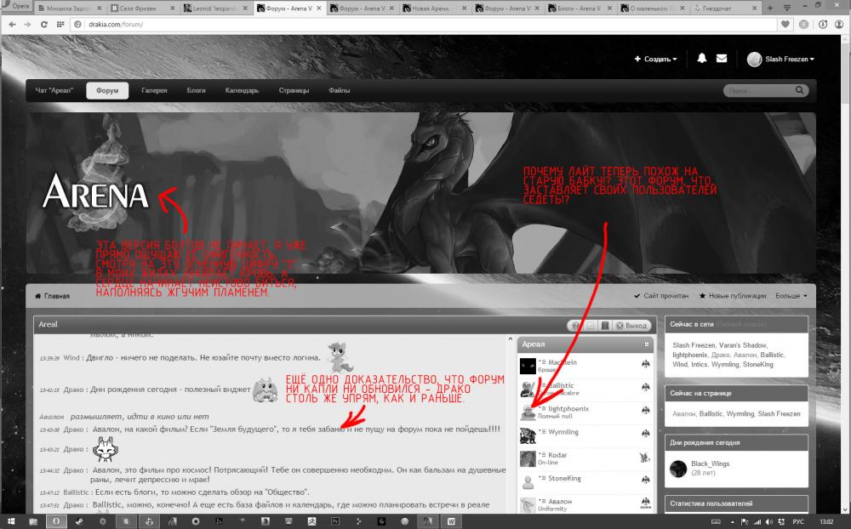The image size is (851, 529).
Task: Open the chat smiley emoticon button
Action: pyautogui.click(x=575, y=326)
